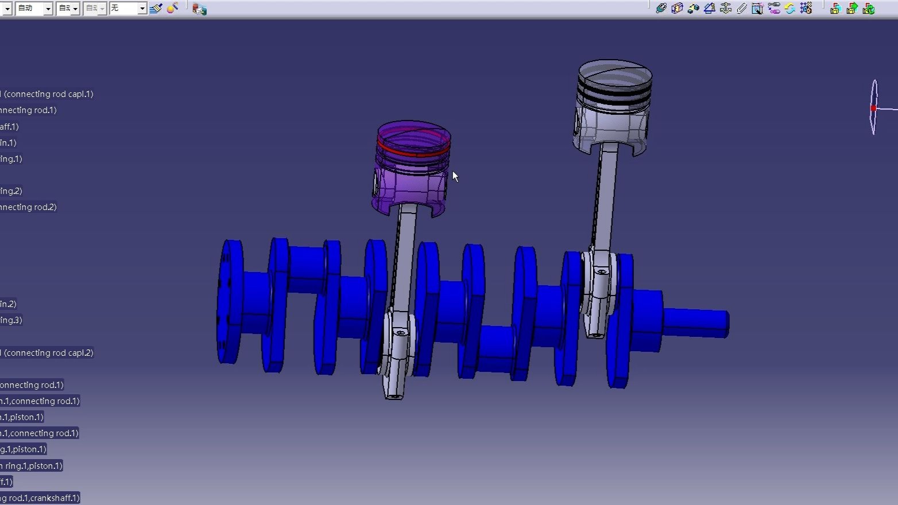The width and height of the screenshot is (898, 505).
Task: Click the yellow icon with green refresh symbol
Action: point(869,8)
